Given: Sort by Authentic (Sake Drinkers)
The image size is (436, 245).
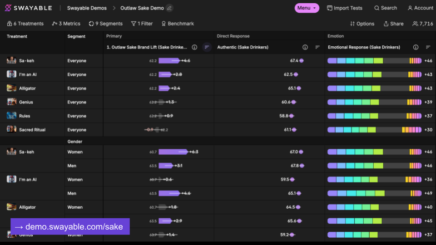Looking at the screenshot, I should click(x=317, y=47).
